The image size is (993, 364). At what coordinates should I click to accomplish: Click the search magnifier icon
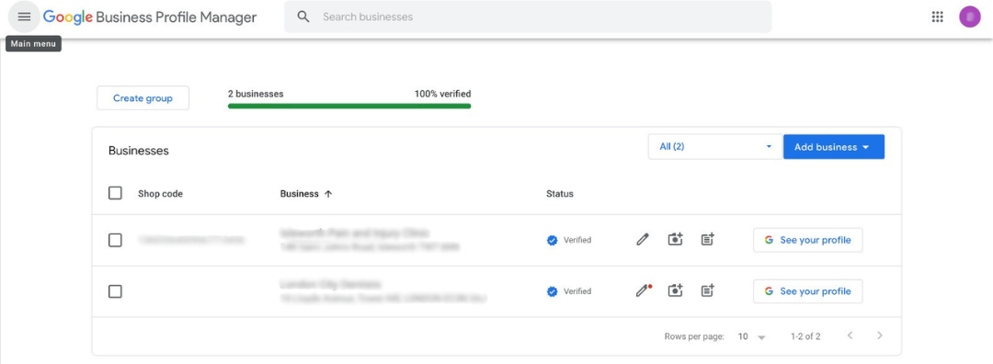click(x=303, y=17)
